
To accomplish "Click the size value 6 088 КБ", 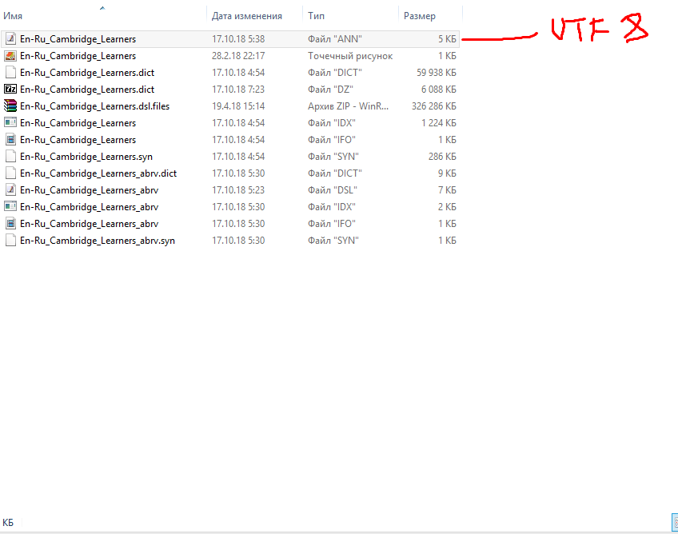I will pyautogui.click(x=439, y=90).
